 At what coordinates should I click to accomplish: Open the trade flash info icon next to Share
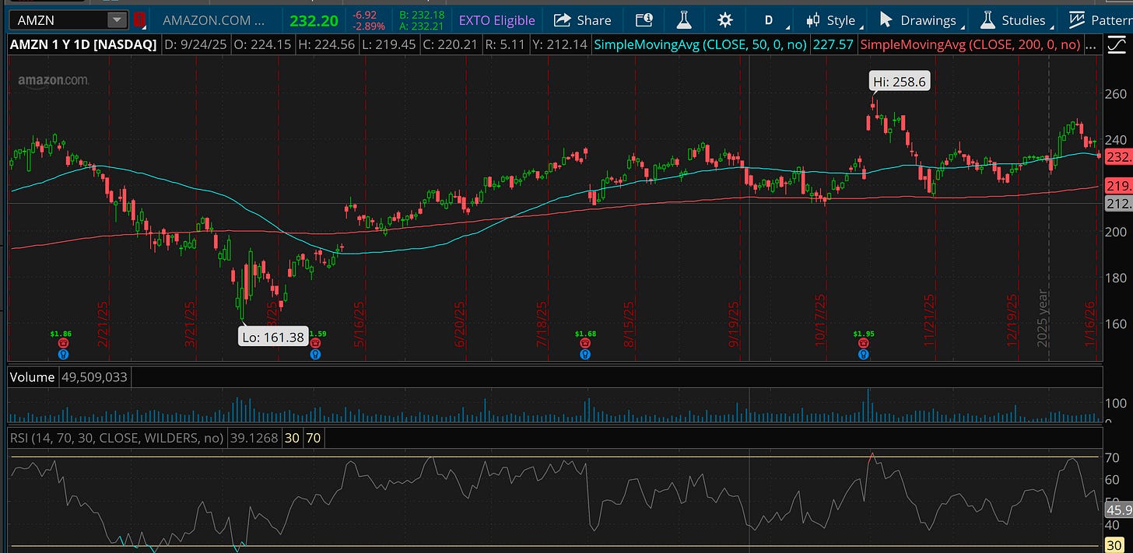(644, 20)
